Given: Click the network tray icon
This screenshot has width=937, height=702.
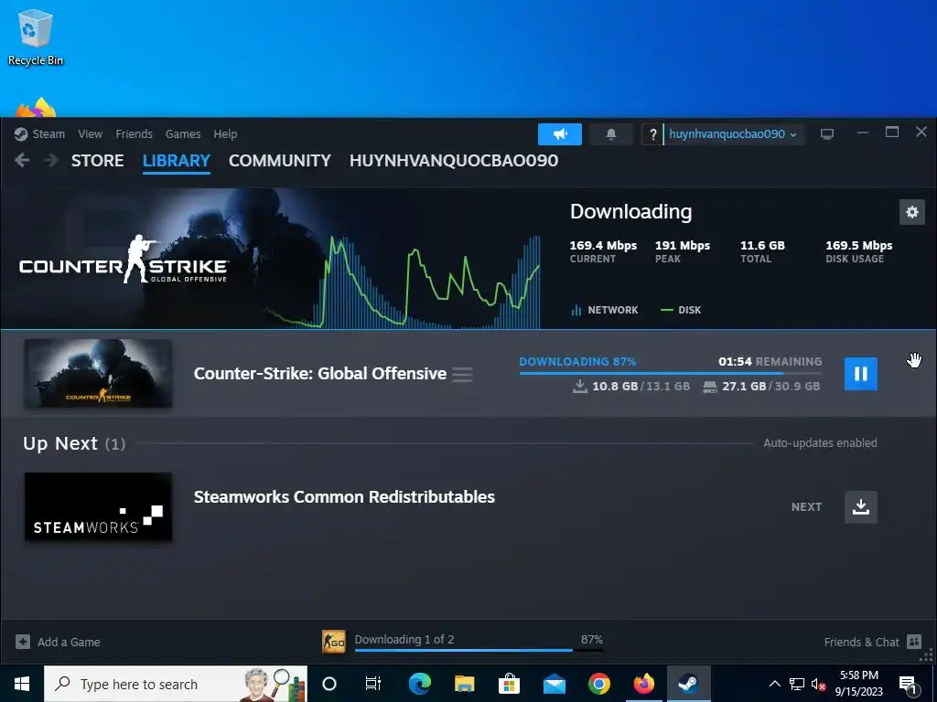Looking at the screenshot, I should tap(797, 684).
